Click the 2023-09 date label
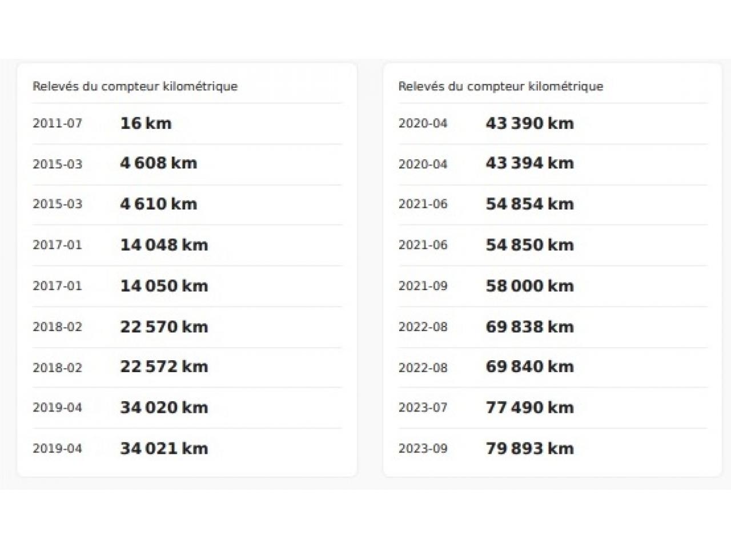This screenshot has width=731, height=548. click(x=423, y=449)
